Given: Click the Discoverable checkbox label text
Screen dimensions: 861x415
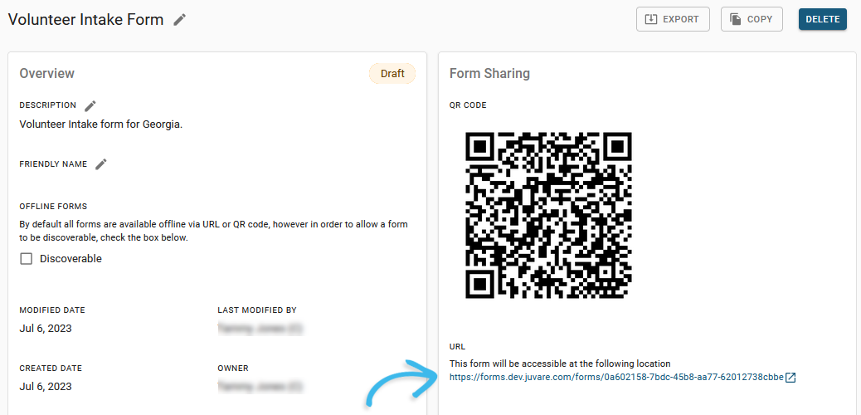Looking at the screenshot, I should pos(71,259).
